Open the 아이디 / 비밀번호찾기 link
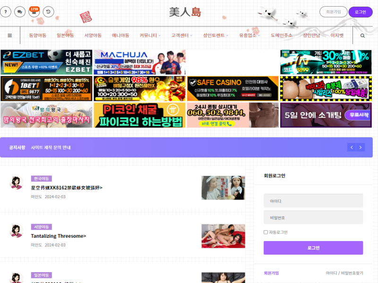This screenshot has height=283, width=378. [x=344, y=273]
